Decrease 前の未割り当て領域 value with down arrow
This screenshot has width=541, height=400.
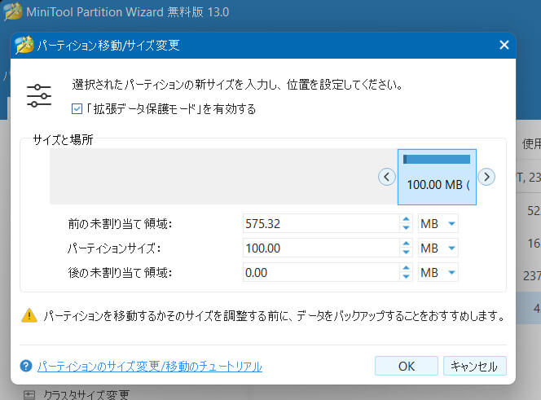(406, 228)
